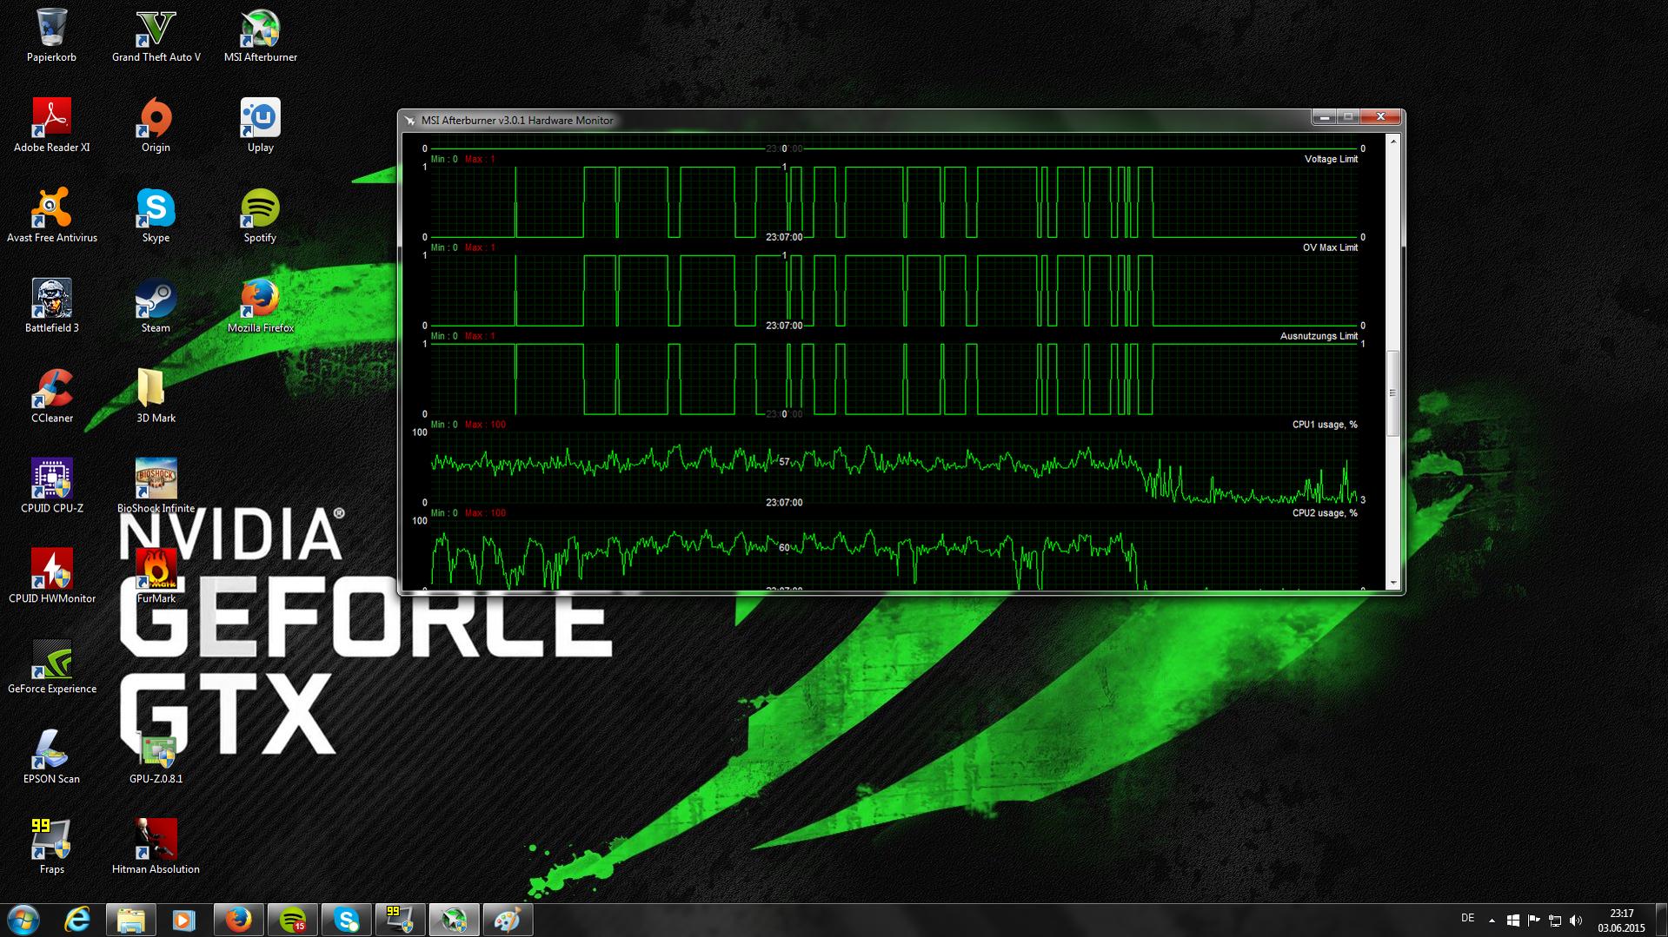Click DE language indicator
The height and width of the screenshot is (937, 1668).
click(1468, 918)
